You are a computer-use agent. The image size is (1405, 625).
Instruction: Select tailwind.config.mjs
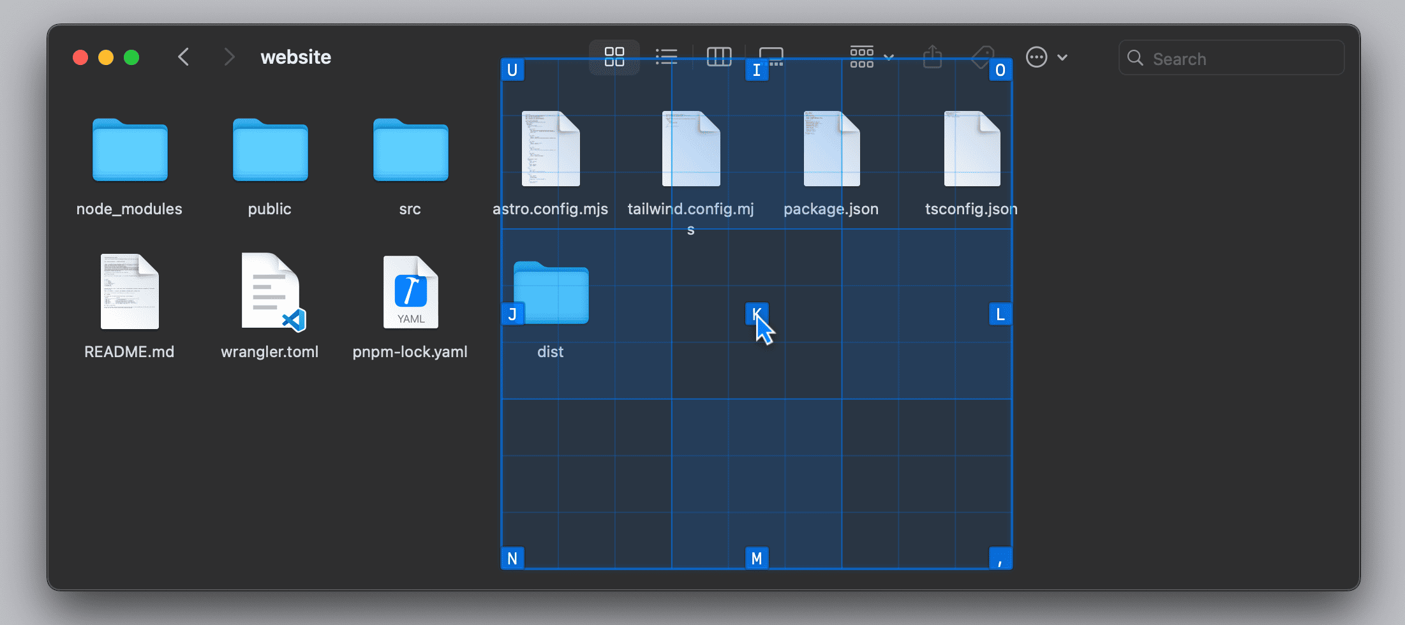coord(690,148)
